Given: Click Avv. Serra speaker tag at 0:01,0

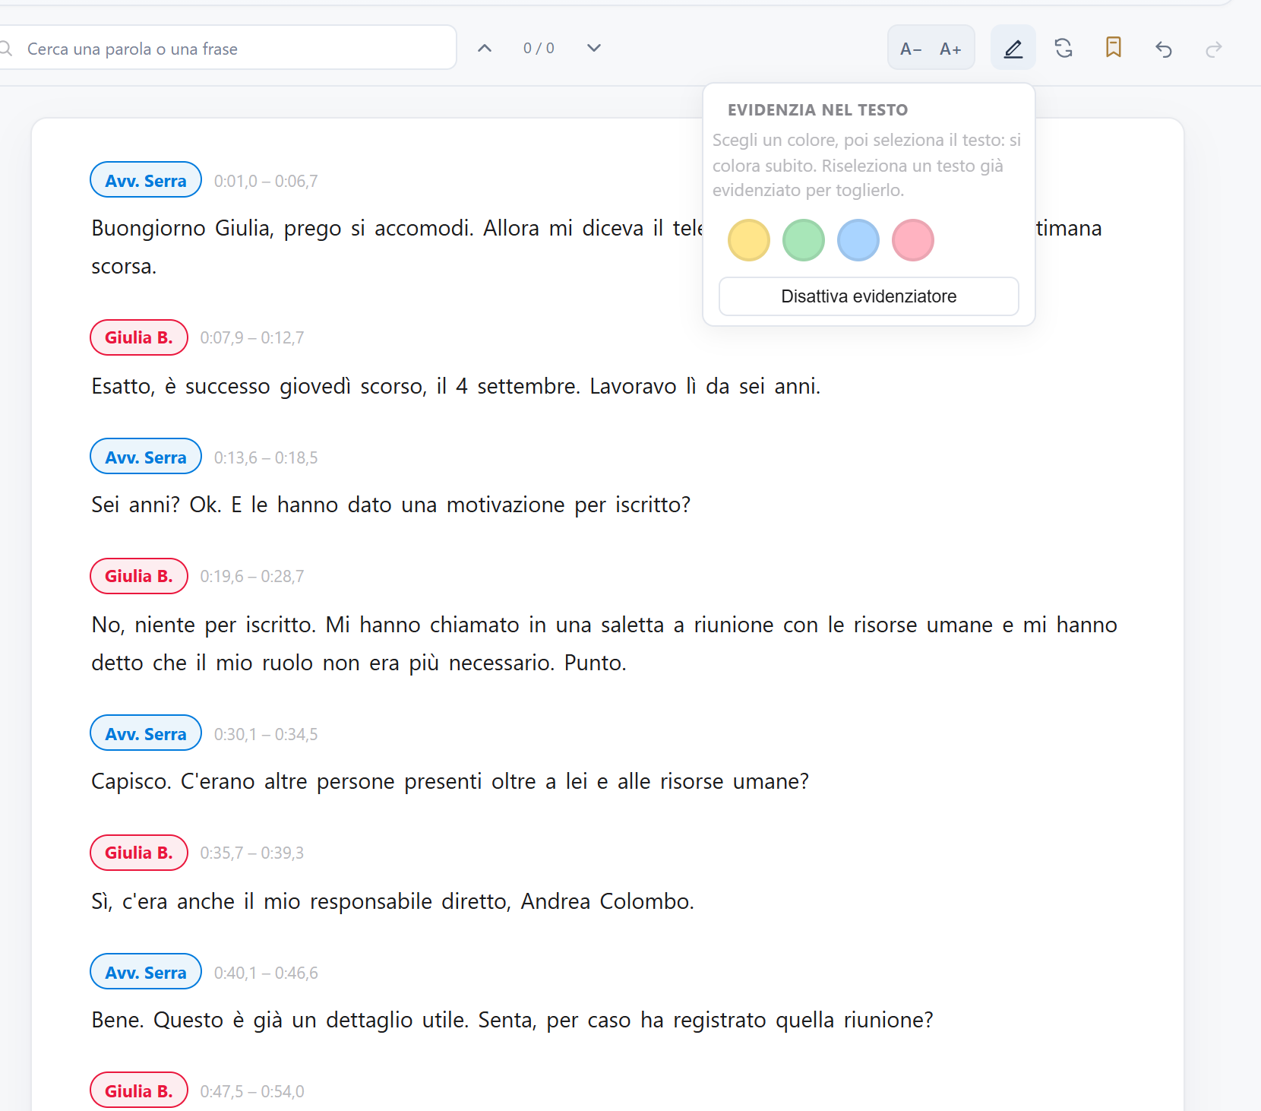Looking at the screenshot, I should [146, 180].
